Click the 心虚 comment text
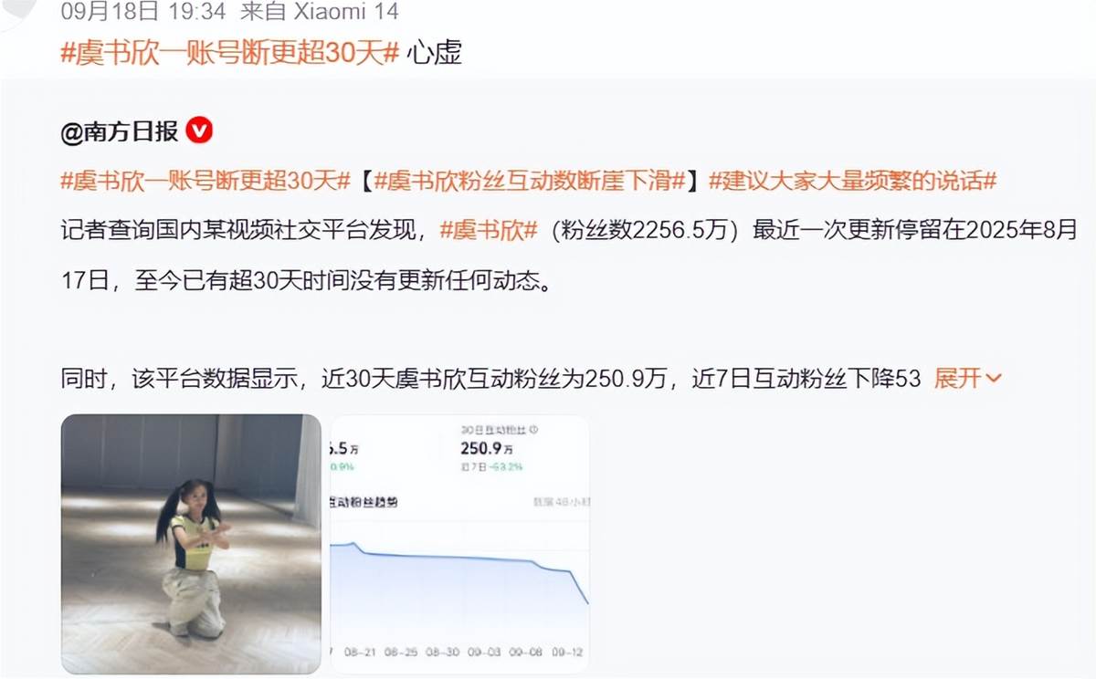 (434, 52)
